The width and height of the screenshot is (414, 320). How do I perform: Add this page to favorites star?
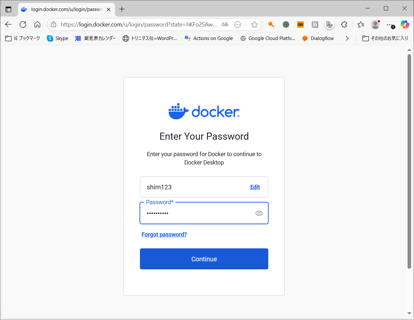pyautogui.click(x=254, y=25)
